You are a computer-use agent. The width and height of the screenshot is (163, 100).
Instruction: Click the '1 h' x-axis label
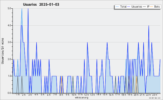pyautogui.click(x=18, y=95)
